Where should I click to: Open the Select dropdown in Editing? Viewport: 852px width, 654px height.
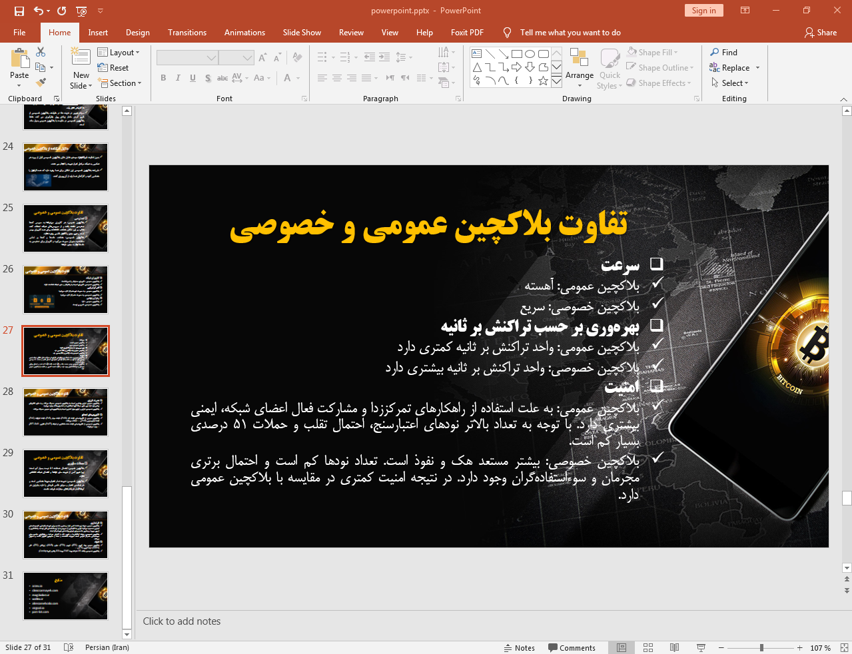click(x=730, y=83)
